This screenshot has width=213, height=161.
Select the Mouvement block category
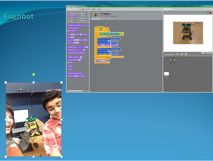tap(73, 13)
